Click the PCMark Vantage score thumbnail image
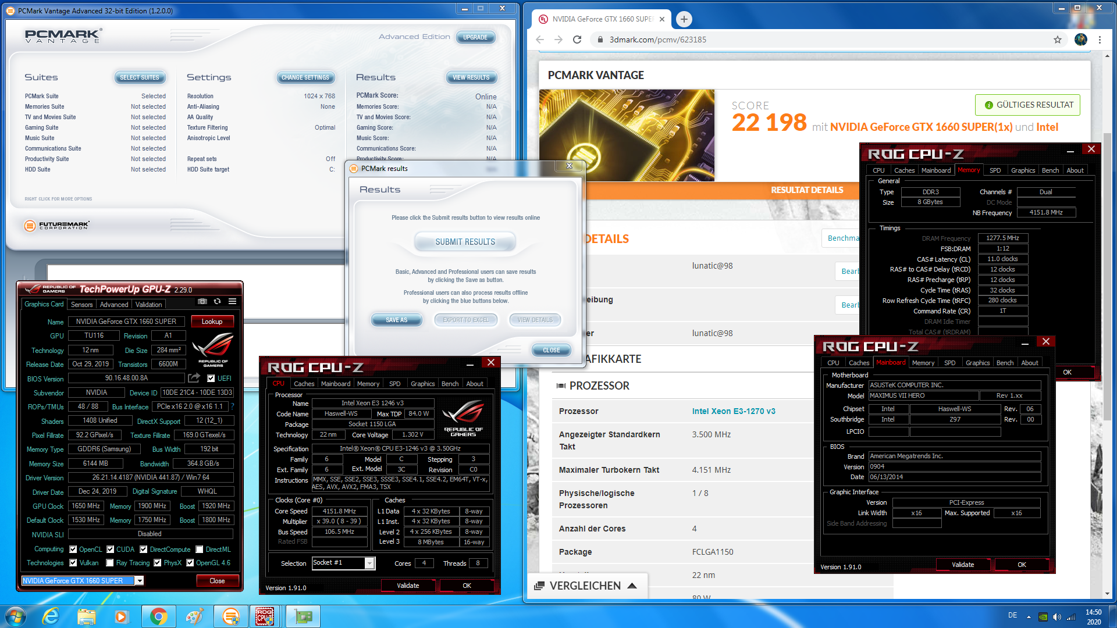The height and width of the screenshot is (628, 1117). pyautogui.click(x=627, y=135)
